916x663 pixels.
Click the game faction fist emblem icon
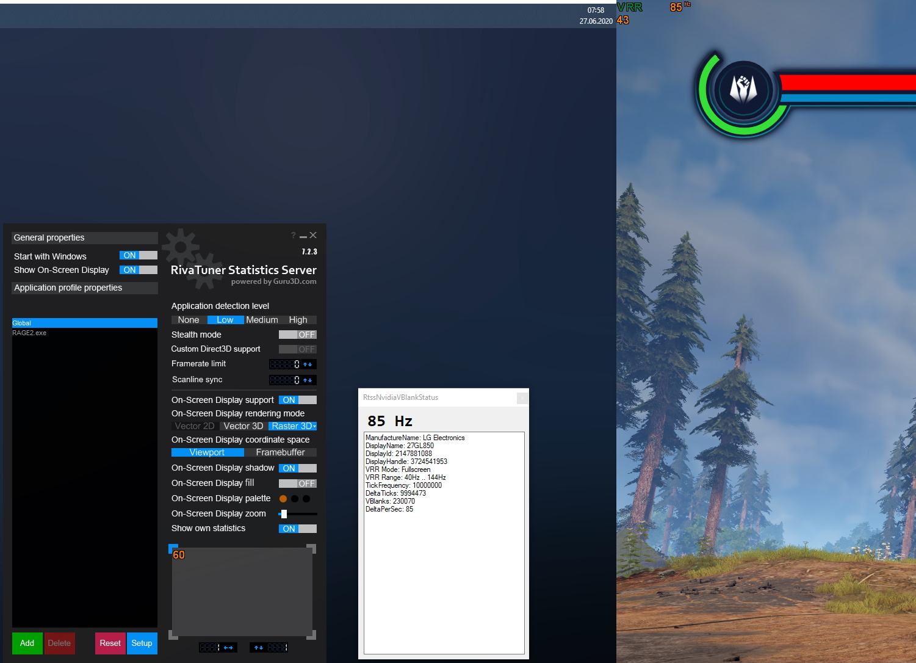(743, 90)
